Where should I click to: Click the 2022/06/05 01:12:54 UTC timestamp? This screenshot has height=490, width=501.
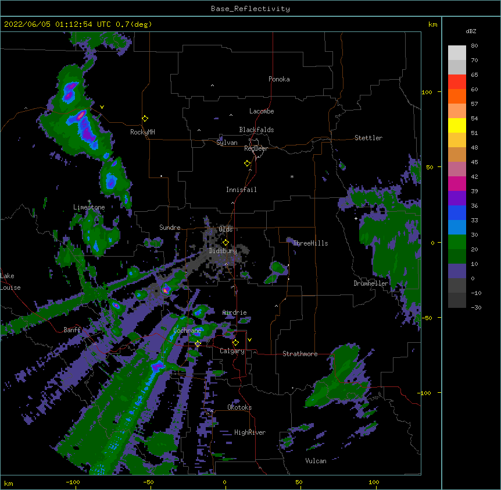coord(58,24)
